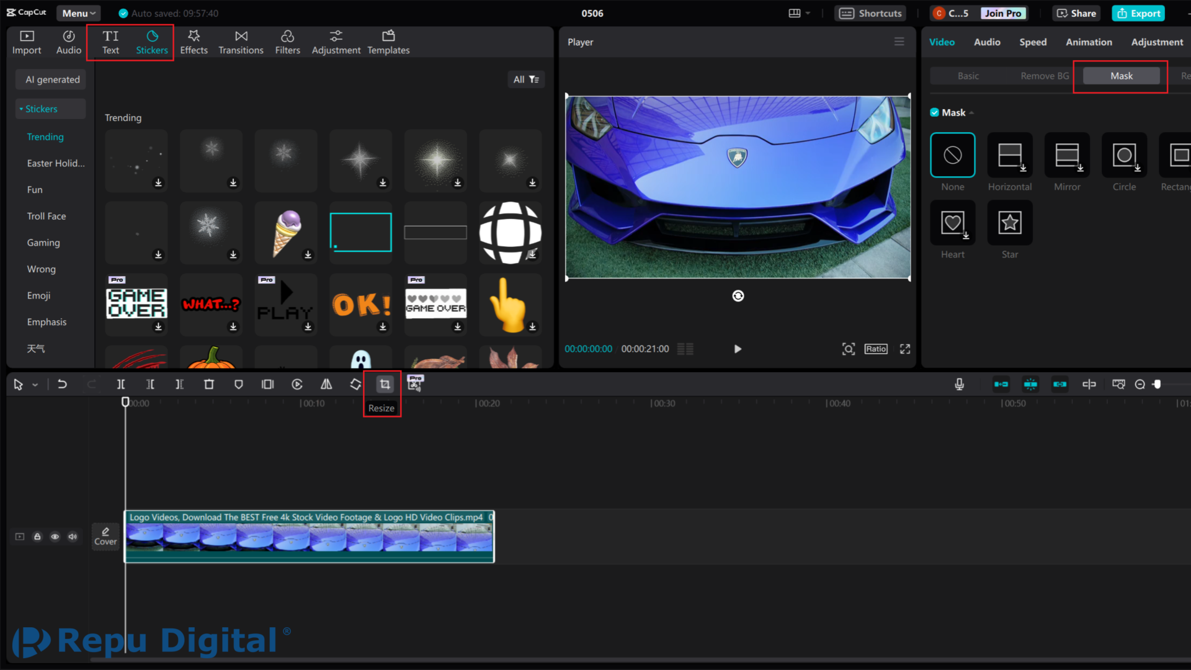Switch to the Remove BG sub-tab
Image resolution: width=1191 pixels, height=670 pixels.
coord(1045,76)
